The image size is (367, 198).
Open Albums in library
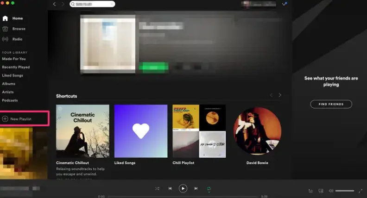point(9,84)
